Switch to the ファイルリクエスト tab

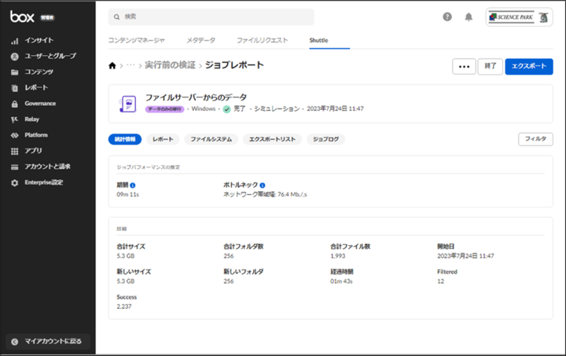[x=262, y=39]
